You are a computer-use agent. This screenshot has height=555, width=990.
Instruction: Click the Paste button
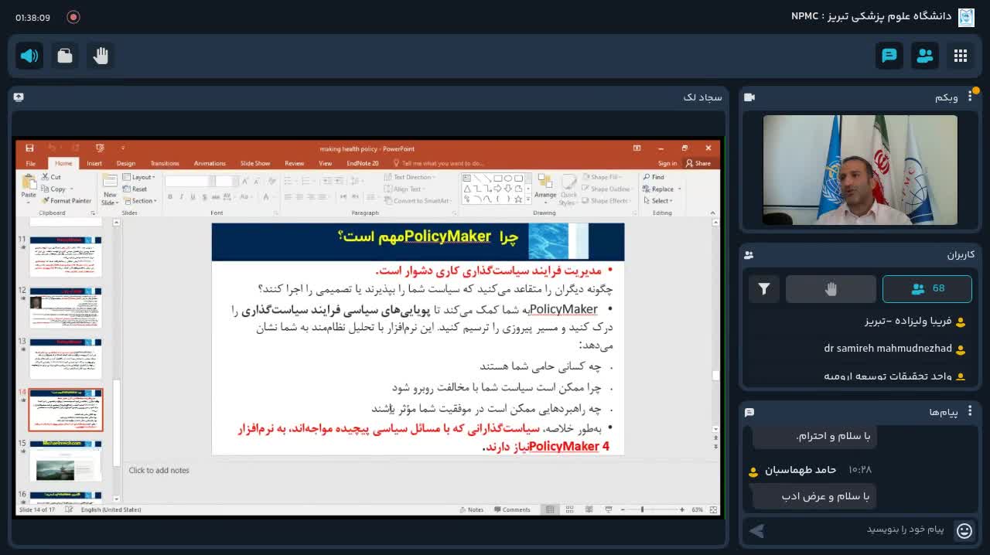29,187
